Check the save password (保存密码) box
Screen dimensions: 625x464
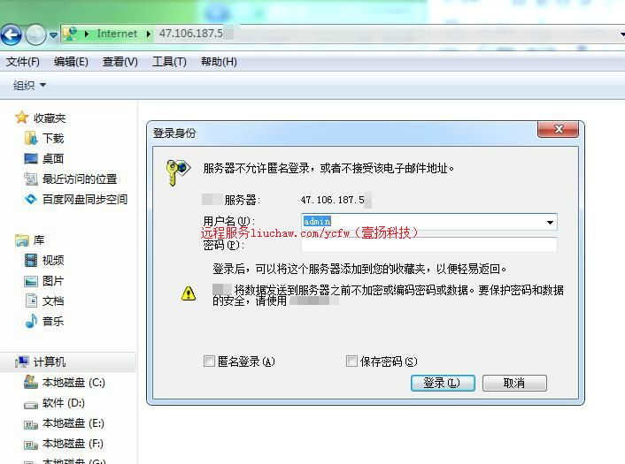tap(351, 361)
